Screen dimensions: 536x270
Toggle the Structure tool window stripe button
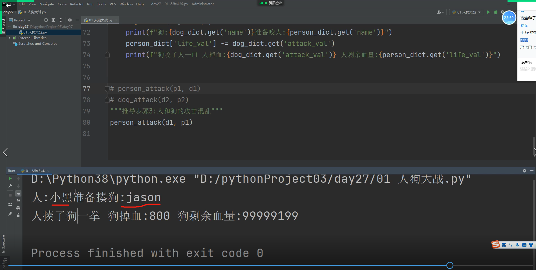coord(3,244)
